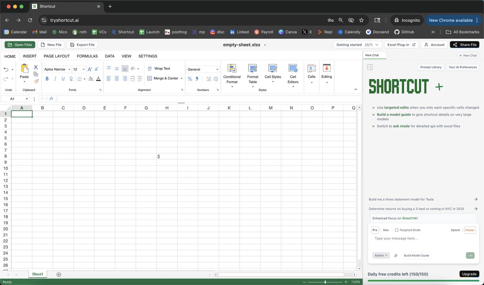This screenshot has height=285, width=484.
Task: Collapse the ribbon with the chevron
Action: [x=356, y=89]
